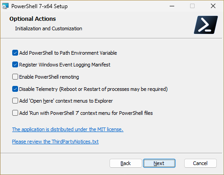The height and width of the screenshot is (175, 224).
Task: Tick Add 'Run with PowerShell 7' checkbox
Action: click(x=15, y=113)
